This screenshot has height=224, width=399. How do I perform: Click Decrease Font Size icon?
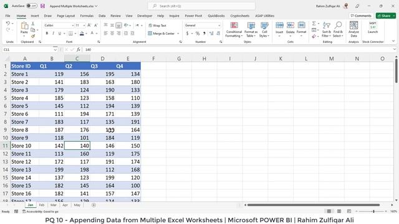click(x=95, y=25)
